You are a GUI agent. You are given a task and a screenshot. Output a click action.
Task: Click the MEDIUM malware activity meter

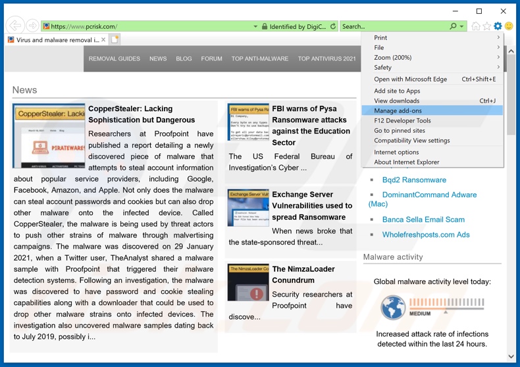446,306
